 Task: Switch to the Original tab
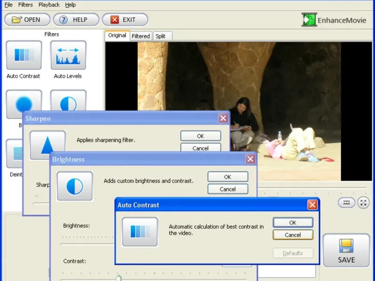(117, 36)
